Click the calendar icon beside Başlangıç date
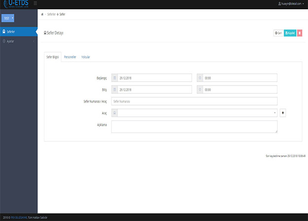The width and height of the screenshot is (308, 221). pos(115,78)
